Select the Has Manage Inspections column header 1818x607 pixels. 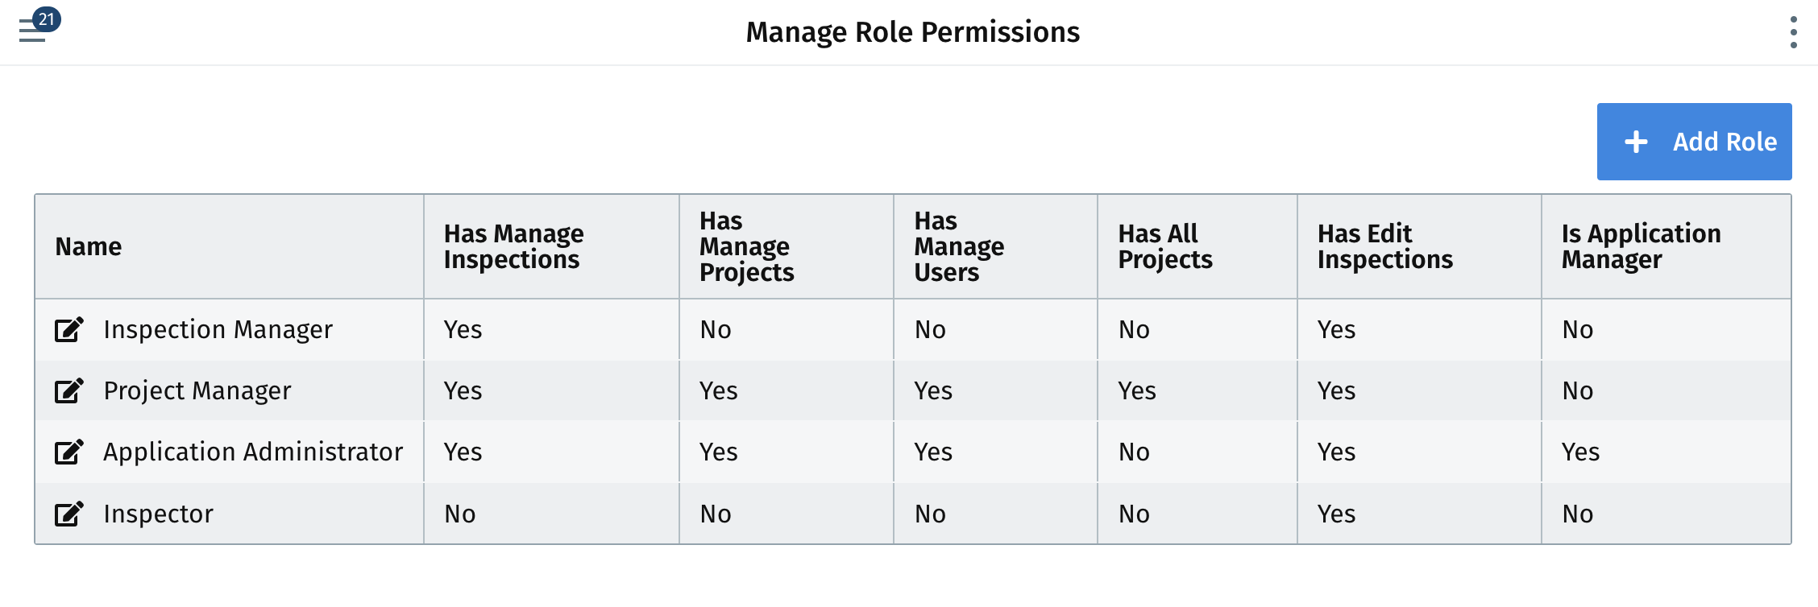(514, 246)
